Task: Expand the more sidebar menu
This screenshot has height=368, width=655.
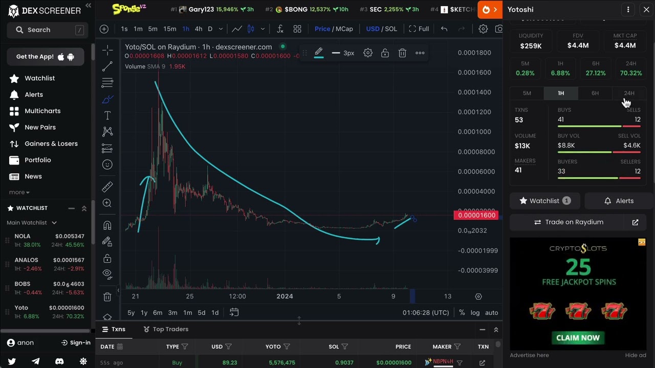Action: (x=19, y=192)
